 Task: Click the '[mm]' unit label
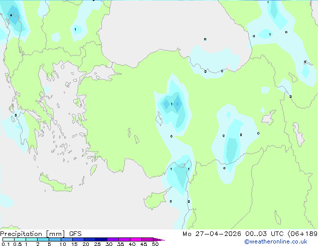pos(55,234)
